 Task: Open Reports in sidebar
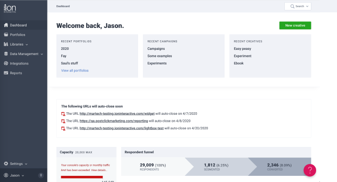24,73
